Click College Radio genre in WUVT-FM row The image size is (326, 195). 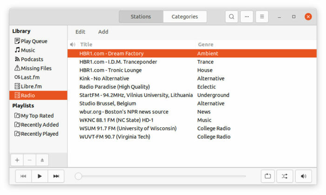(x=214, y=137)
